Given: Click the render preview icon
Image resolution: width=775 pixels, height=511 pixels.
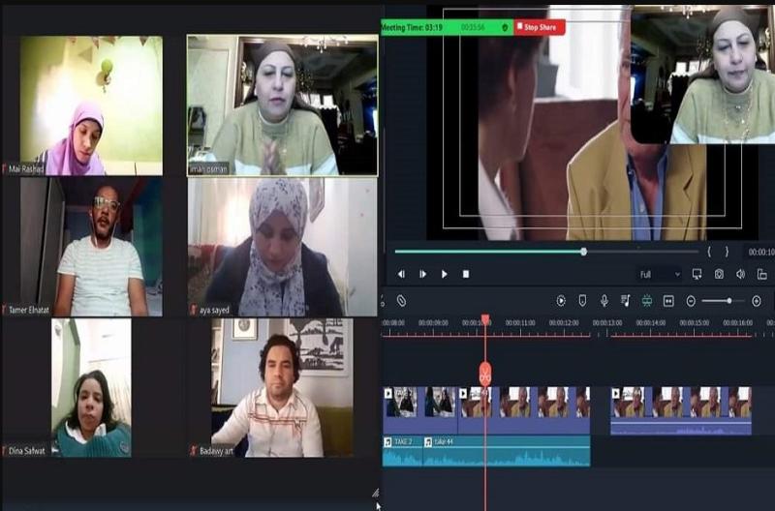Looking at the screenshot, I should tap(561, 301).
